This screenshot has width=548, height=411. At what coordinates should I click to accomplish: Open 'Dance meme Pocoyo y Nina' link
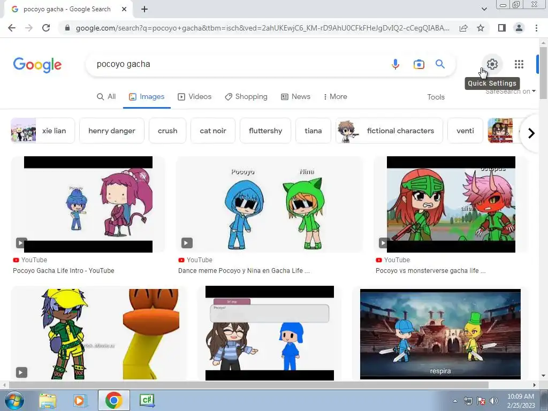coord(243,270)
